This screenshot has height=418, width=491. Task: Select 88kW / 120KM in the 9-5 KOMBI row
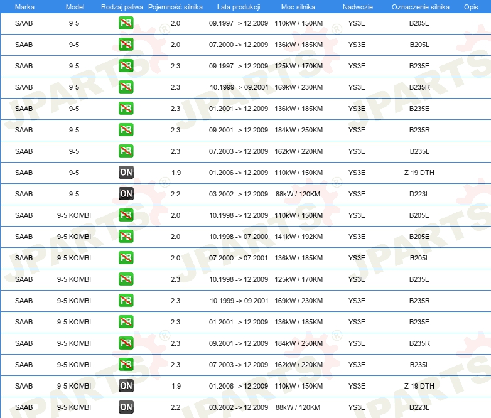pyautogui.click(x=298, y=407)
